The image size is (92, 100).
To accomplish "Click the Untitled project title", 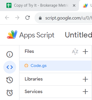I will click(78, 35).
